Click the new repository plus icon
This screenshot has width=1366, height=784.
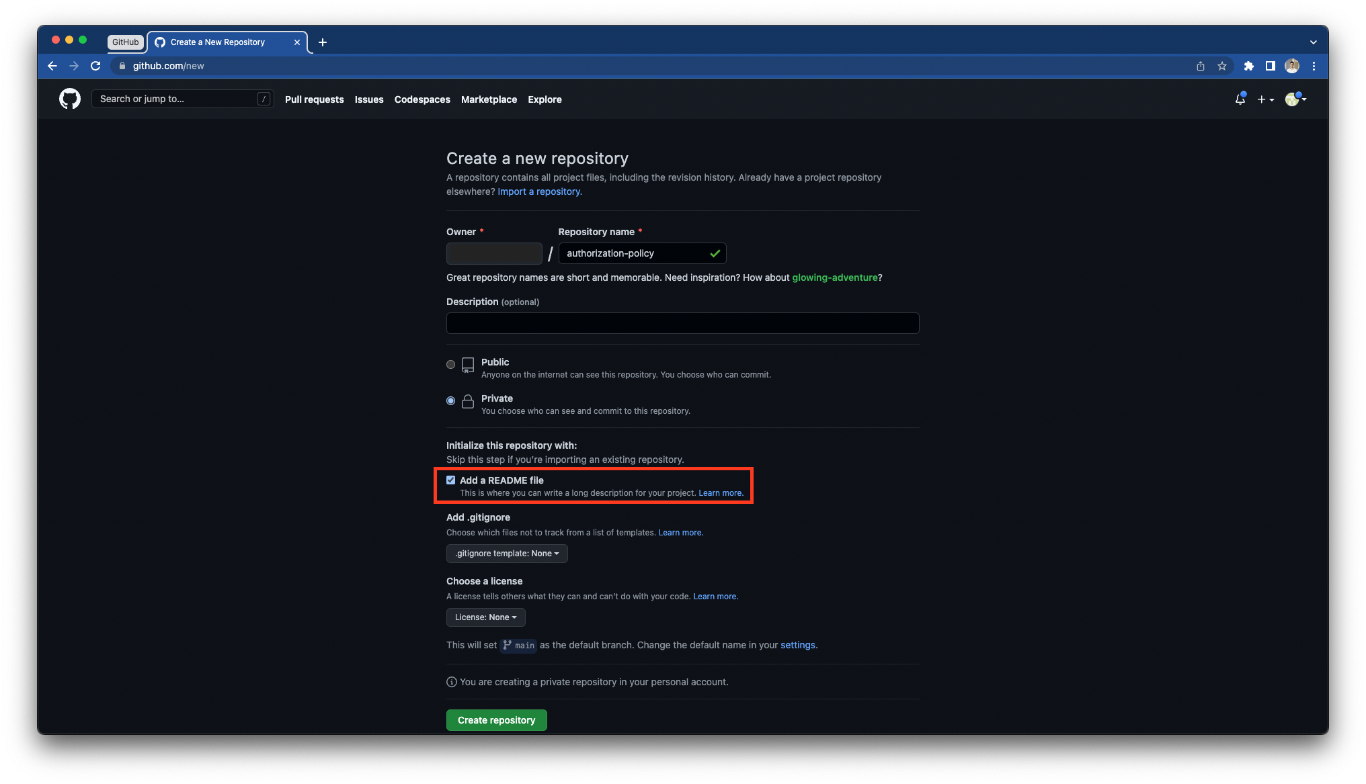[x=1266, y=99]
